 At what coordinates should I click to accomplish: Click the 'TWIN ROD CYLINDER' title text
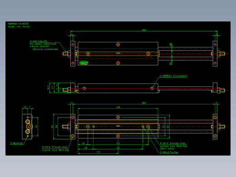click(18, 24)
